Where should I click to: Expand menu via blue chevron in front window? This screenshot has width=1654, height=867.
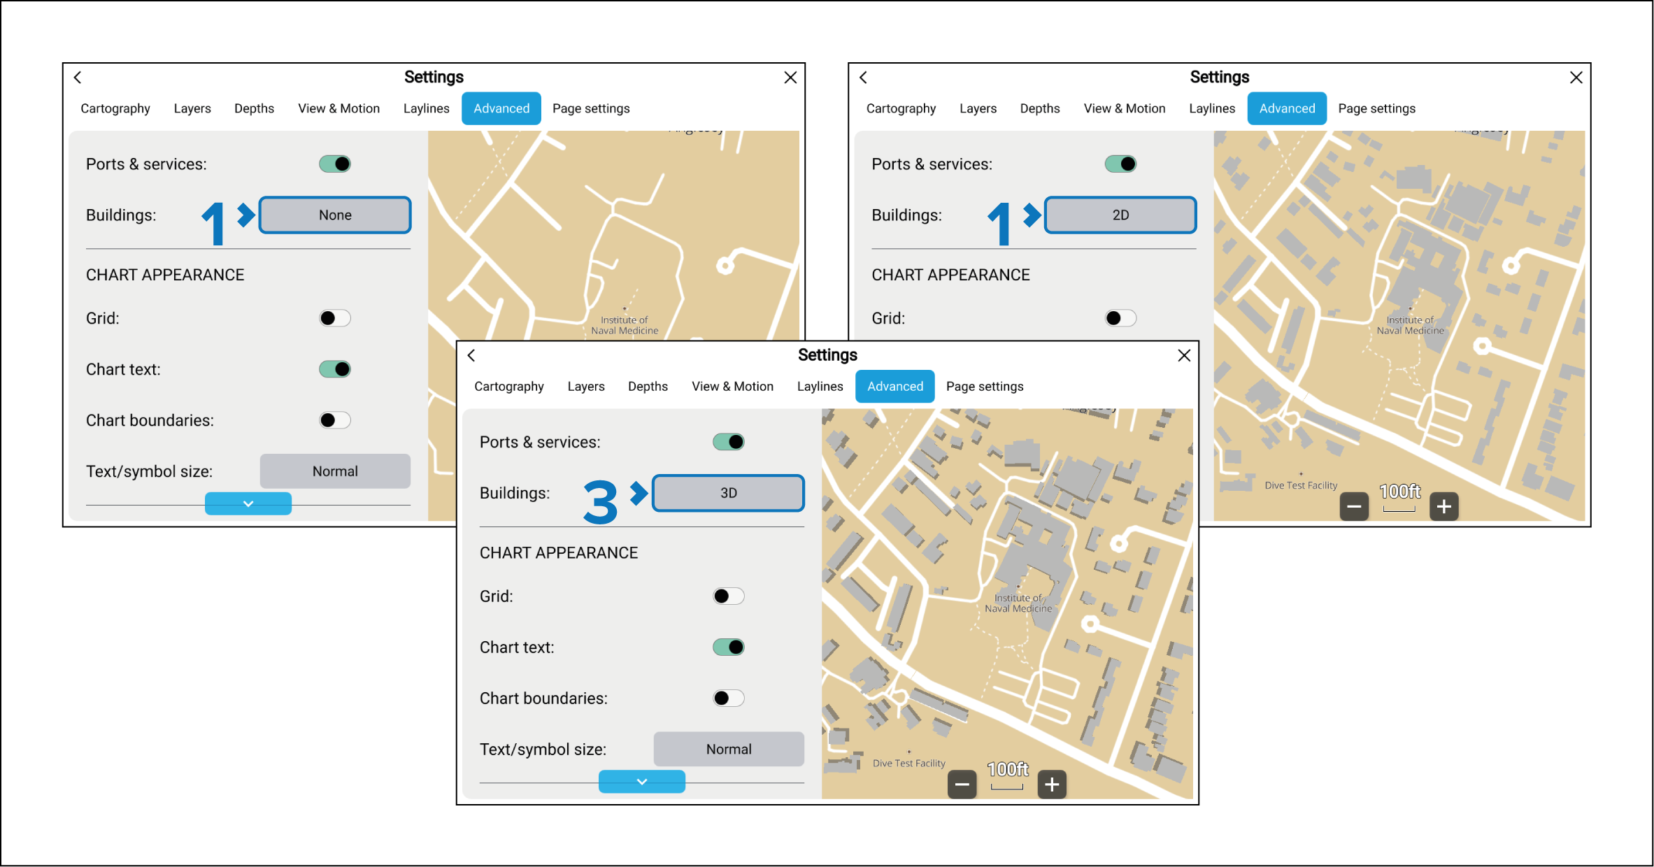pos(641,781)
